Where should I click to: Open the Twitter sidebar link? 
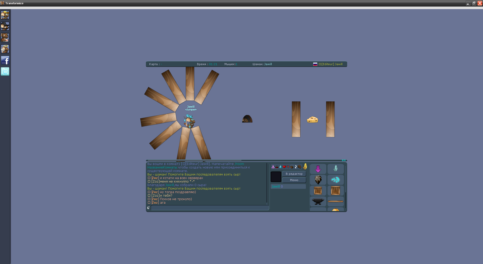[x=5, y=71]
